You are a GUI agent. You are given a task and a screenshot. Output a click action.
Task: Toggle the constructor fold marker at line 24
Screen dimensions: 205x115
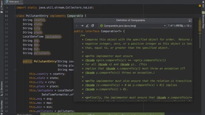click(x=15, y=70)
